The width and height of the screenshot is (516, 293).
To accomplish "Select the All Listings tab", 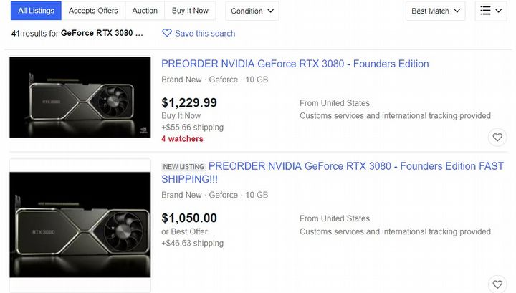I will click(x=36, y=11).
